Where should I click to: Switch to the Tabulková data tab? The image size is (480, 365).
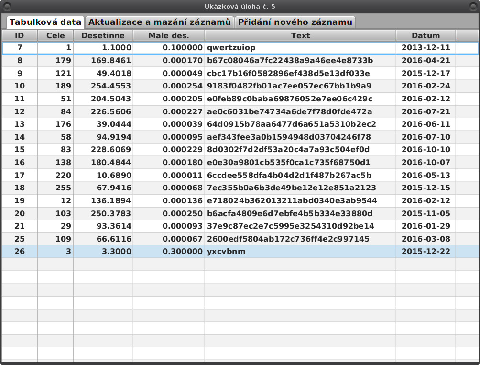click(x=45, y=22)
